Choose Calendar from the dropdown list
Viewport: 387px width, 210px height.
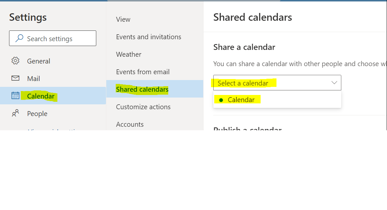(277, 100)
